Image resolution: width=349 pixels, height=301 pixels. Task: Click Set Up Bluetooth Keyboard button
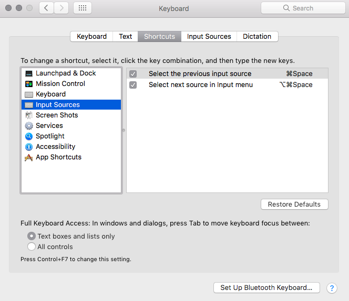(266, 288)
